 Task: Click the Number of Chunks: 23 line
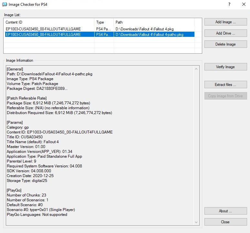pos(26,195)
